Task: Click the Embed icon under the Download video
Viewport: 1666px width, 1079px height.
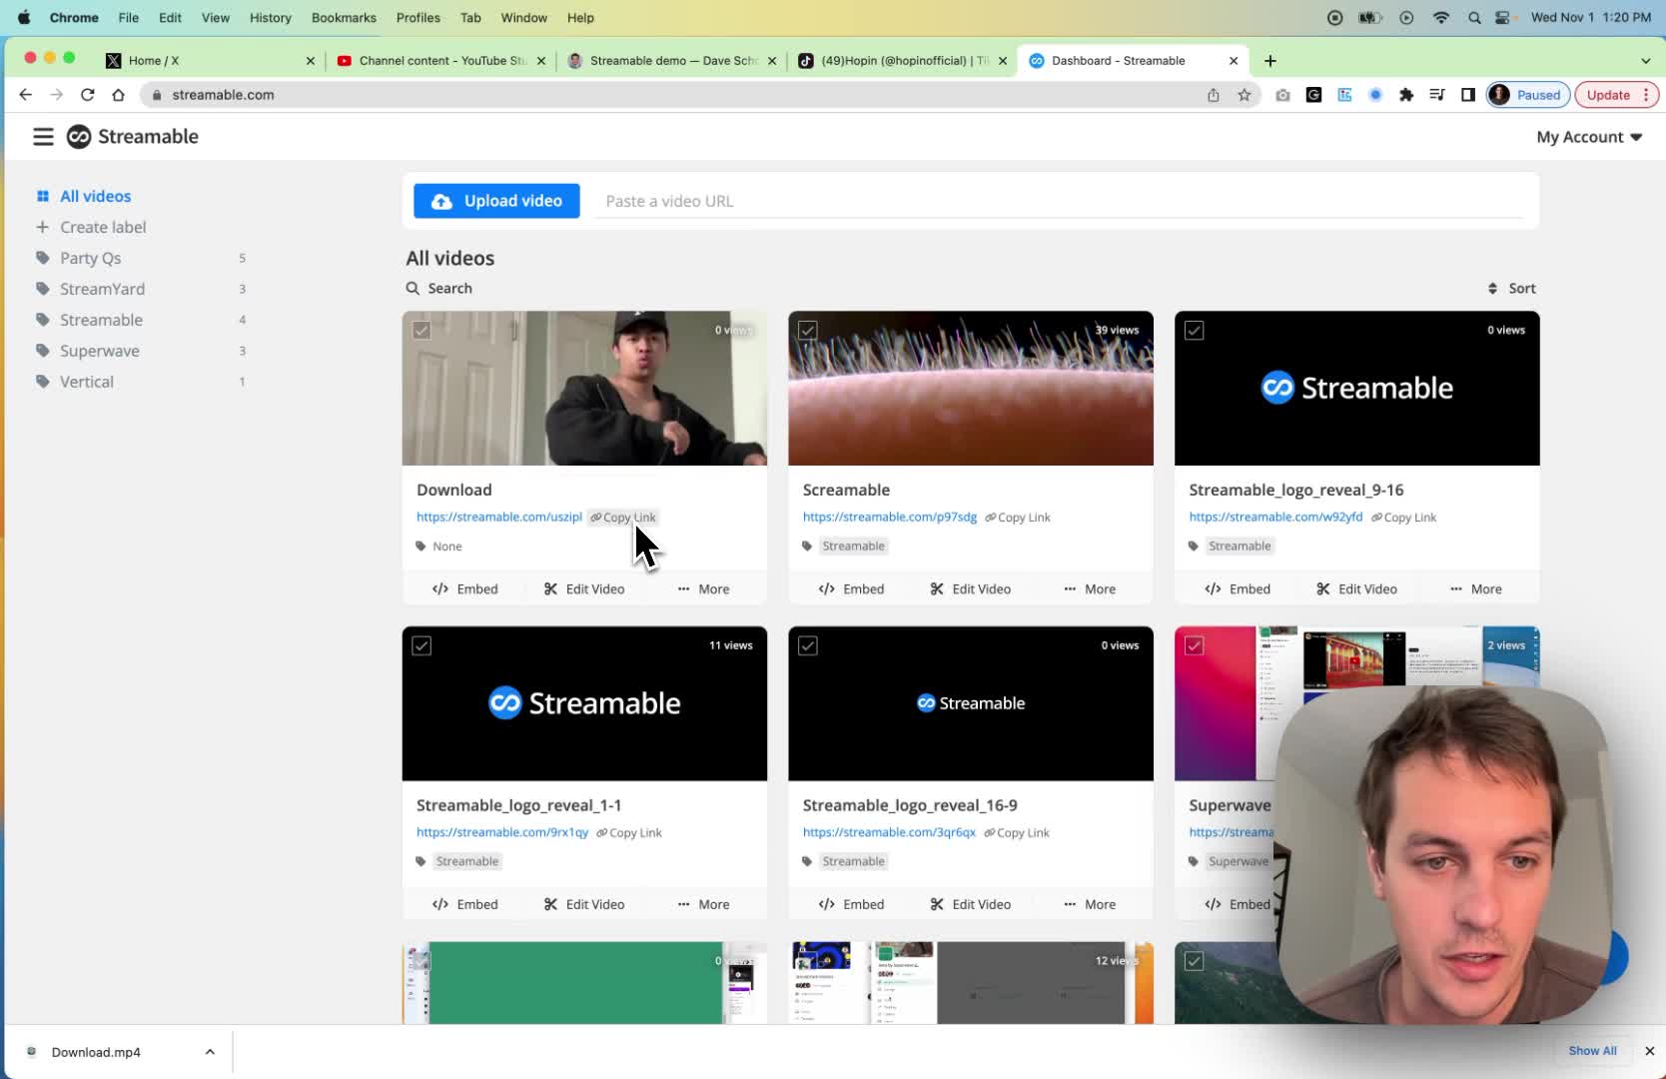Action: (439, 588)
